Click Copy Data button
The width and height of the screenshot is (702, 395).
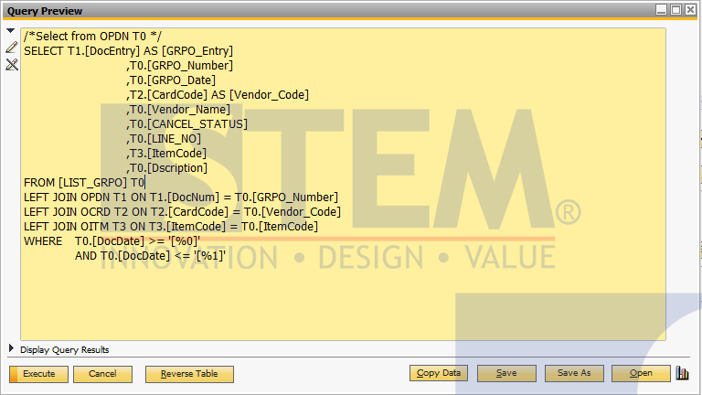point(439,373)
